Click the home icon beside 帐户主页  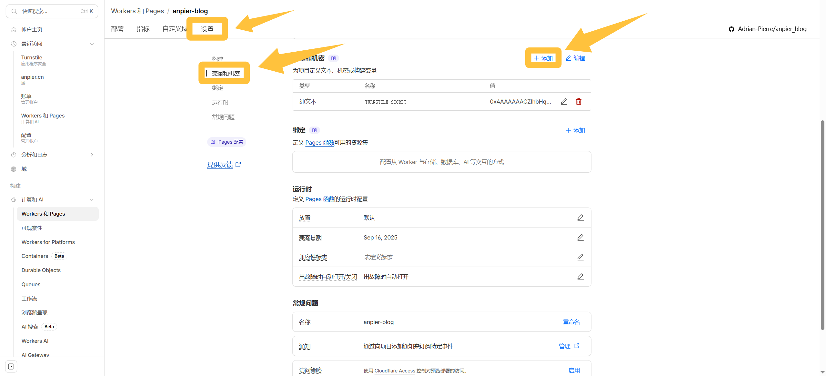pyautogui.click(x=14, y=30)
